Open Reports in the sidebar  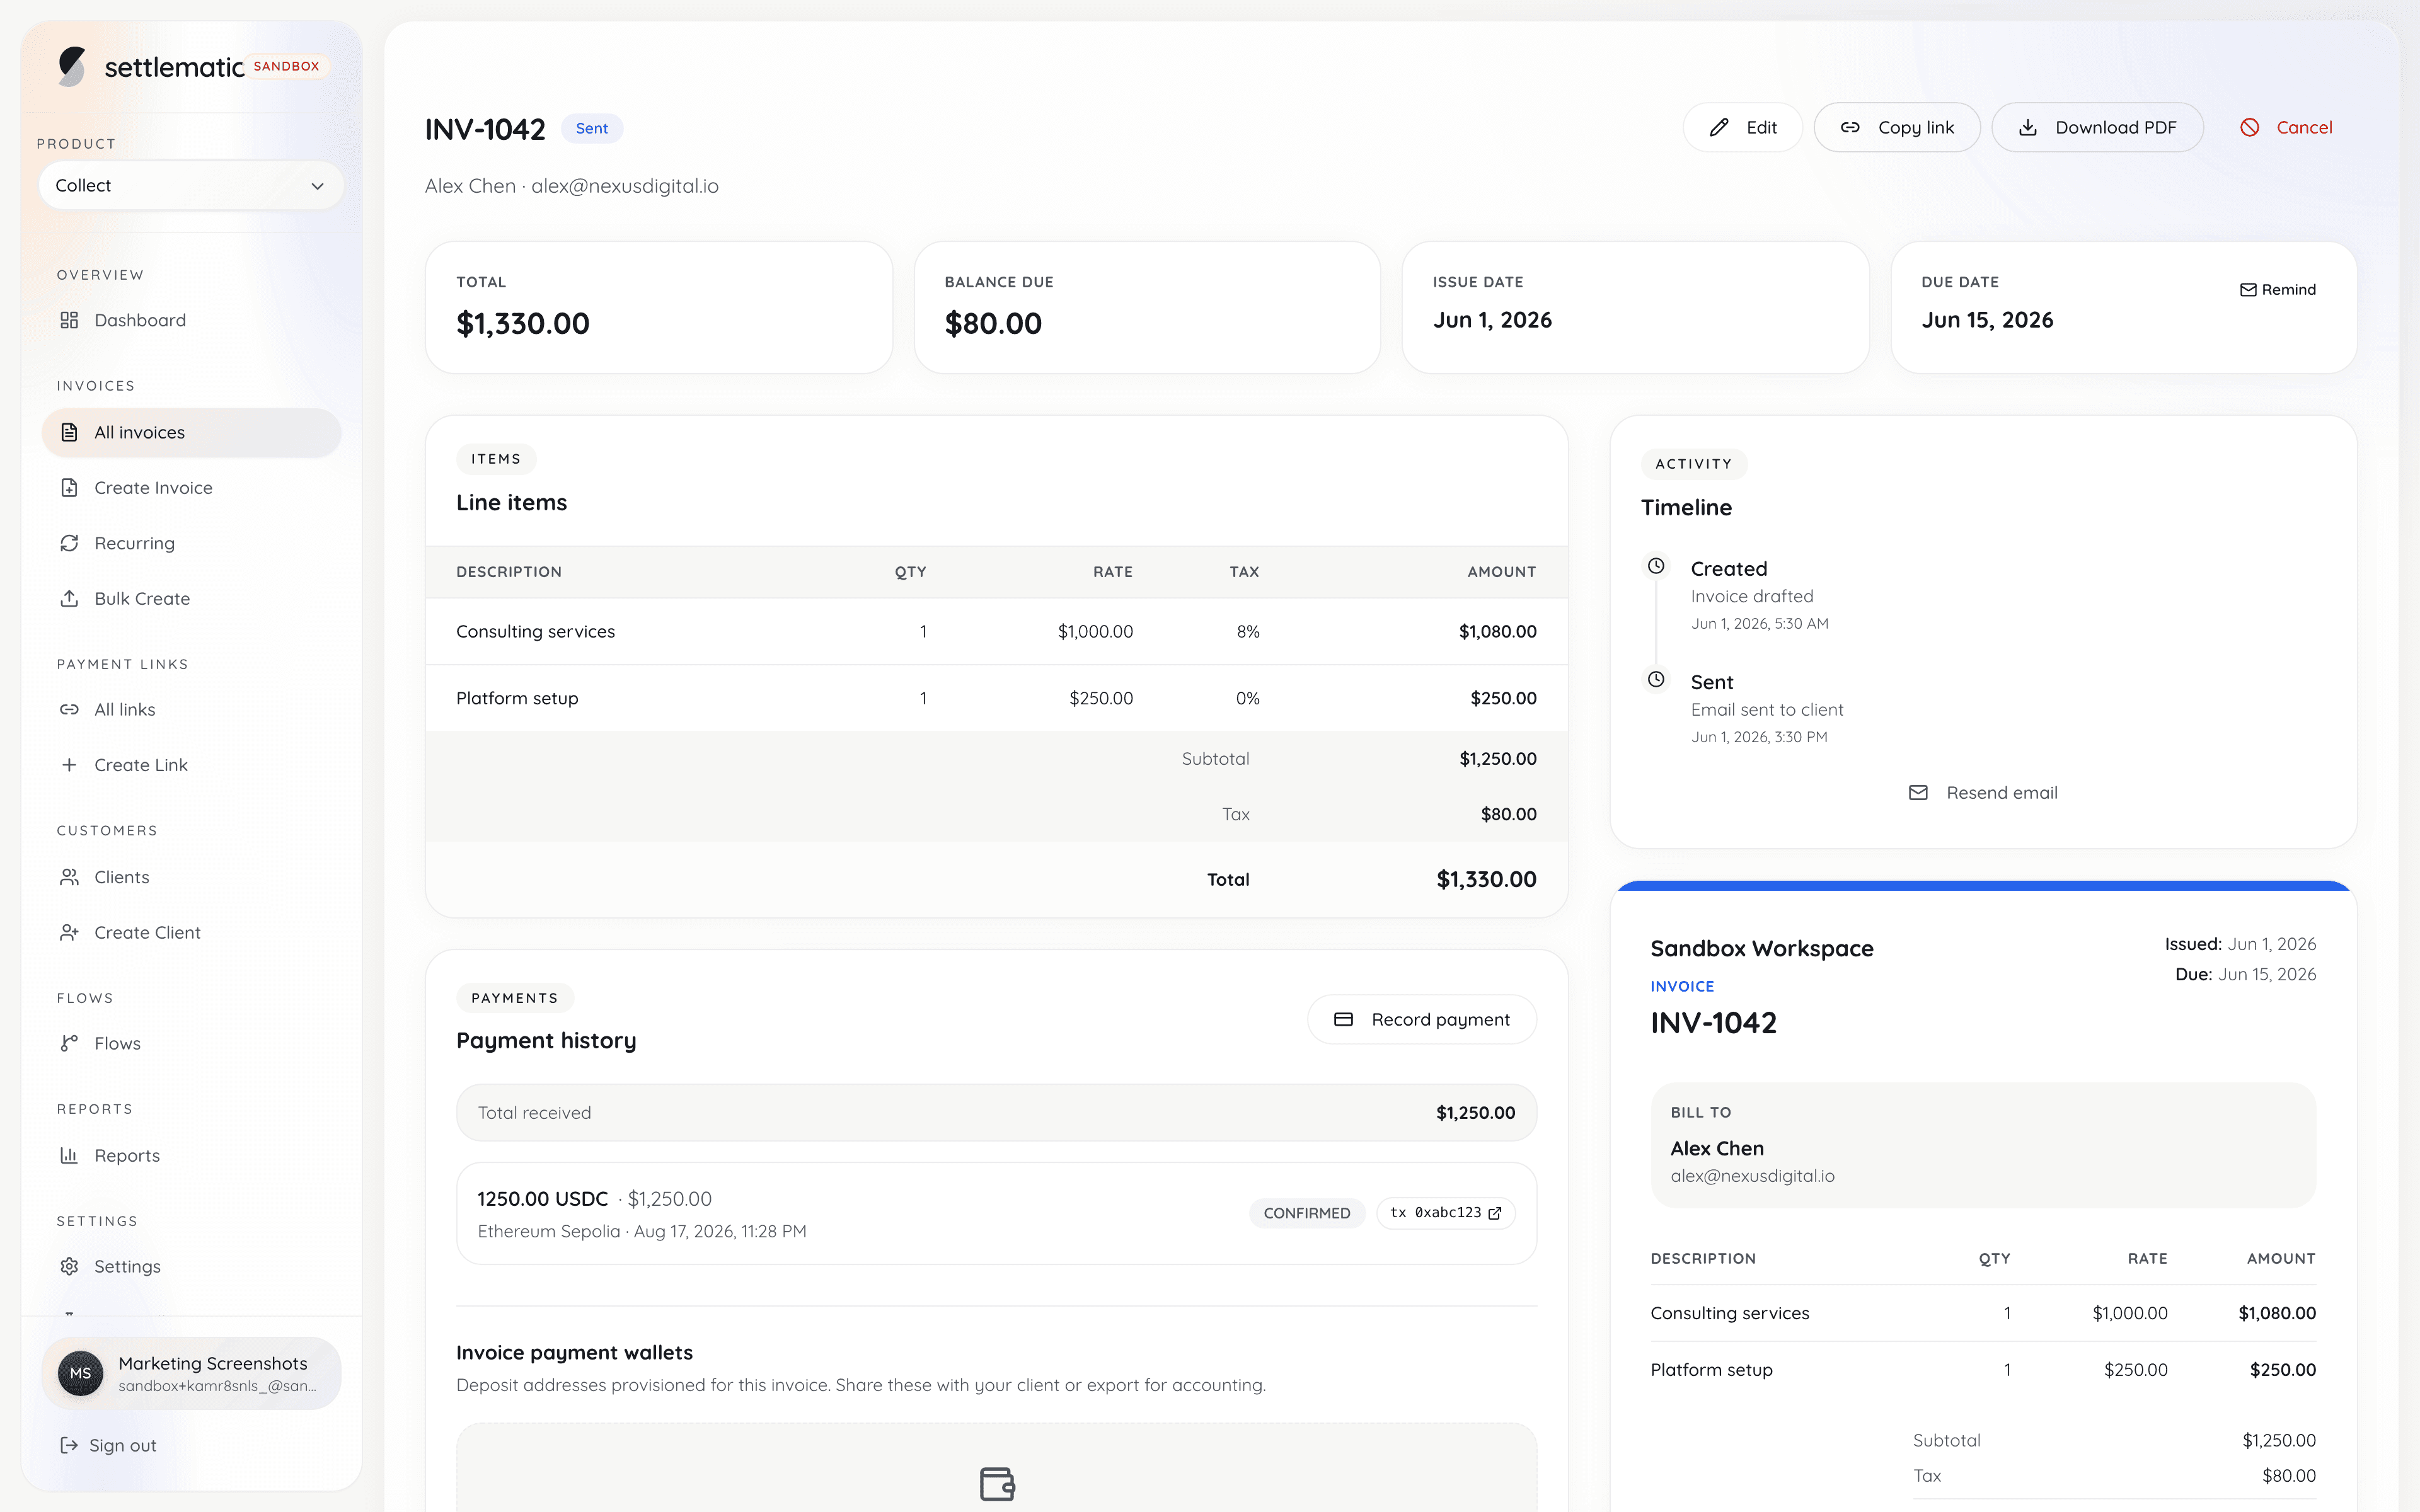[x=191, y=1156]
